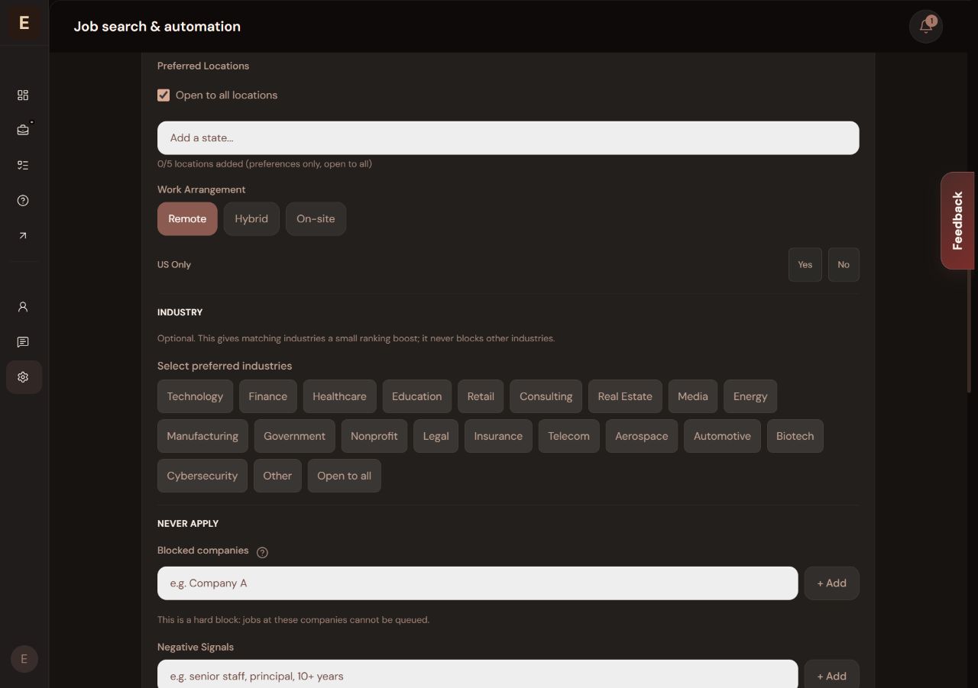978x688 pixels.
Task: Open the messages chat icon in sidebar
Action: 23,341
